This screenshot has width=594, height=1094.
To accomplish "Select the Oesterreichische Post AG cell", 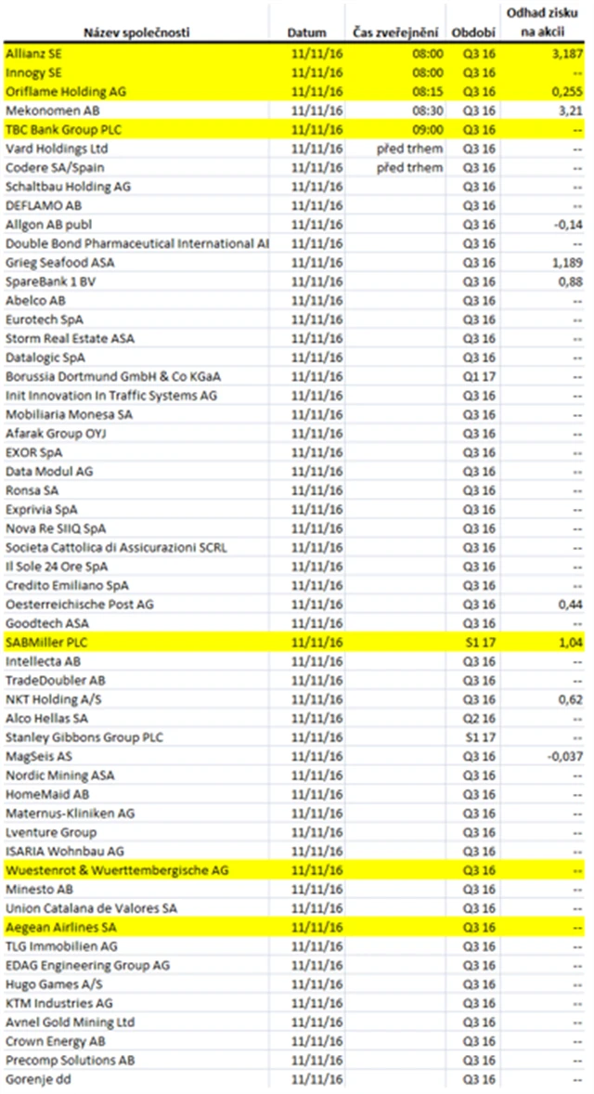I will point(80,605).
